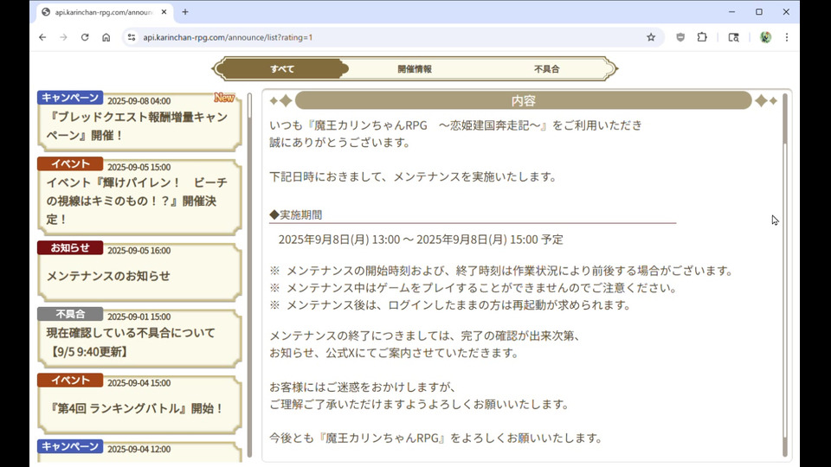
Task: Maximize the browser window
Action: pos(759,11)
